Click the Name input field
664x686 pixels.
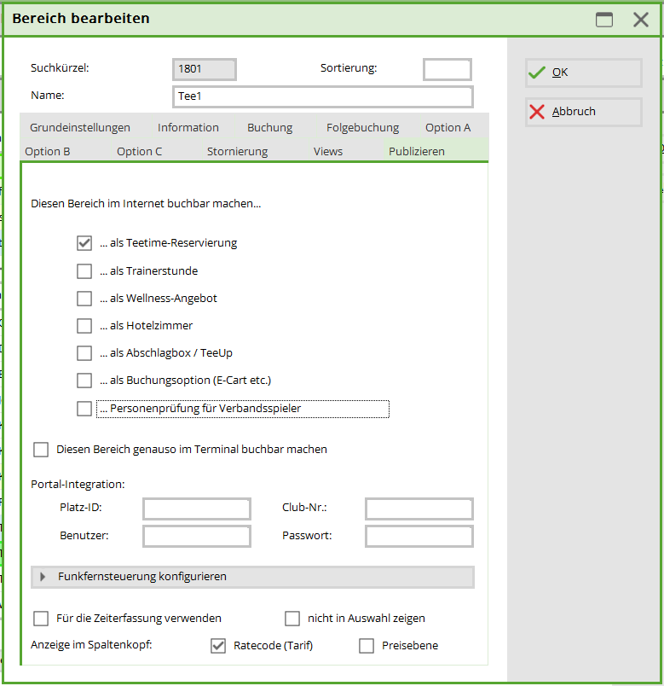click(x=322, y=96)
